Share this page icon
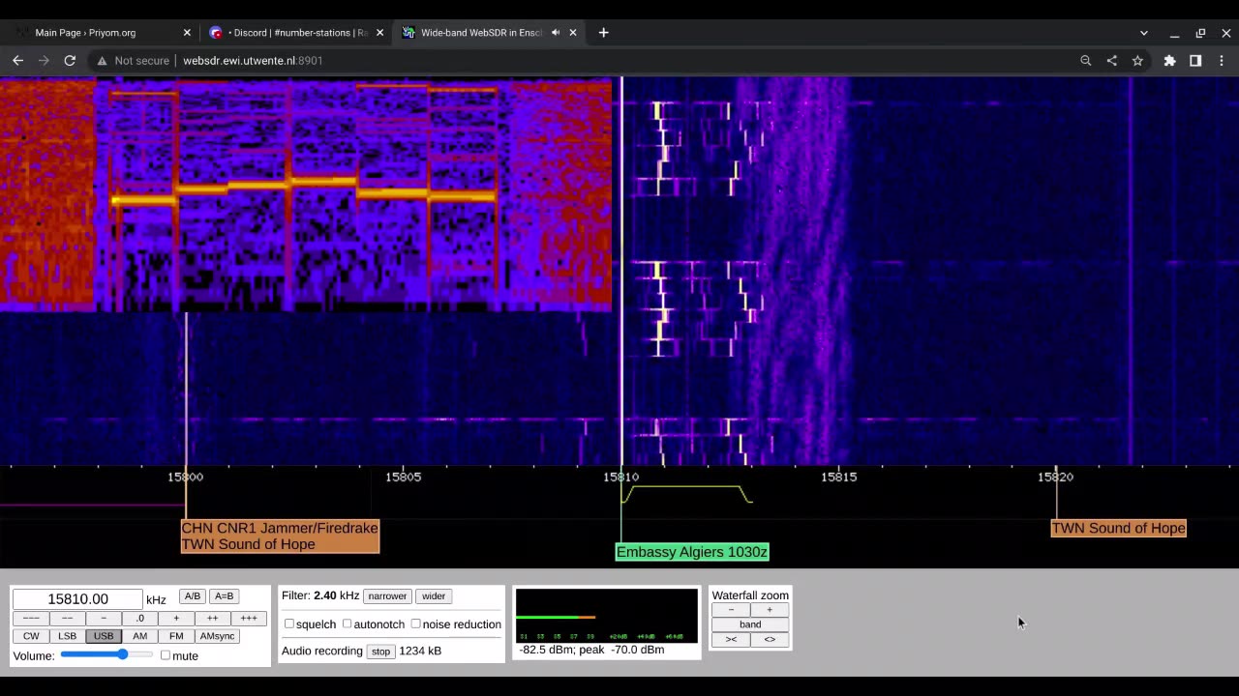The height and width of the screenshot is (696, 1239). pos(1111,60)
